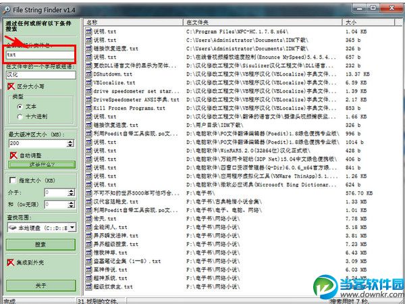Click file icon of 超神系统.txt
This screenshot has height=304, width=405.
(x=88, y=278)
